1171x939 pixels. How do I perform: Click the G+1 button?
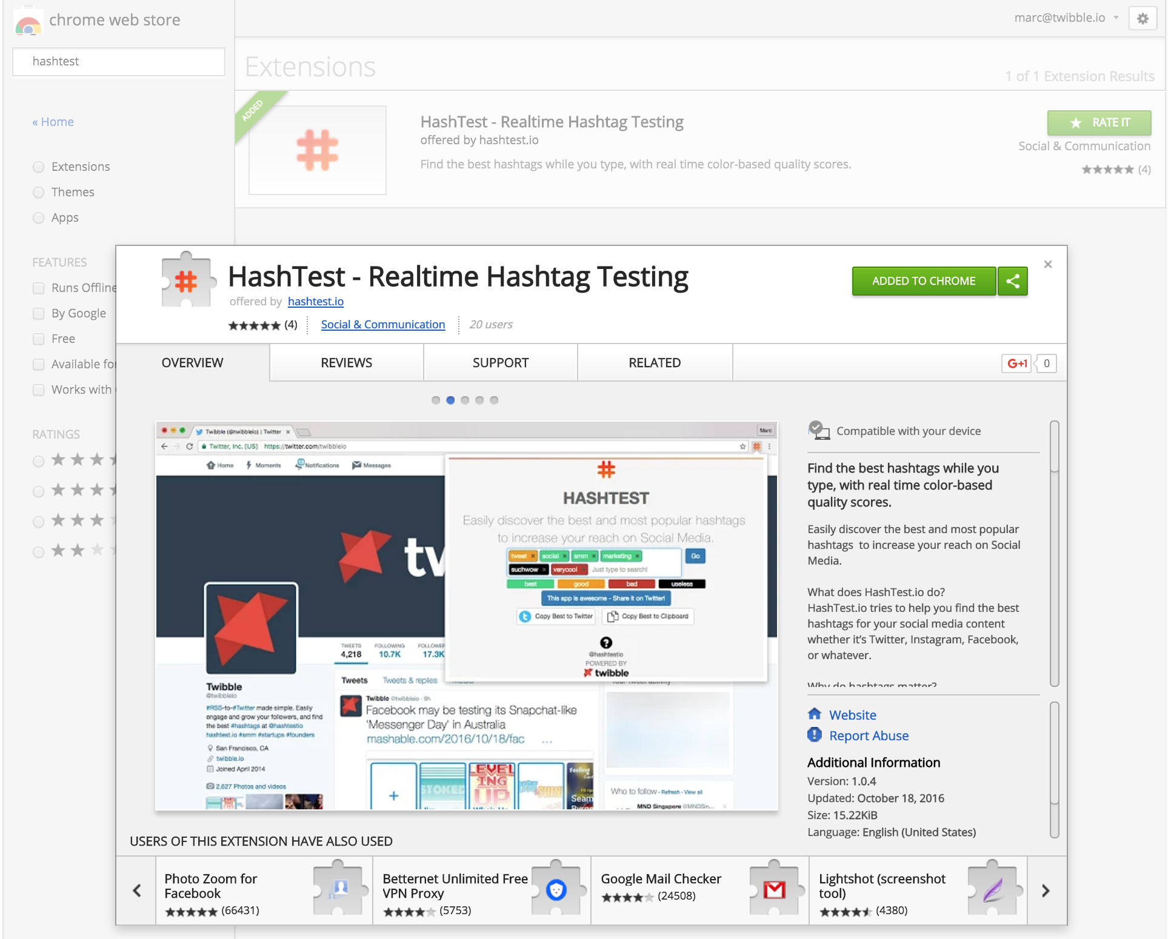click(1016, 363)
